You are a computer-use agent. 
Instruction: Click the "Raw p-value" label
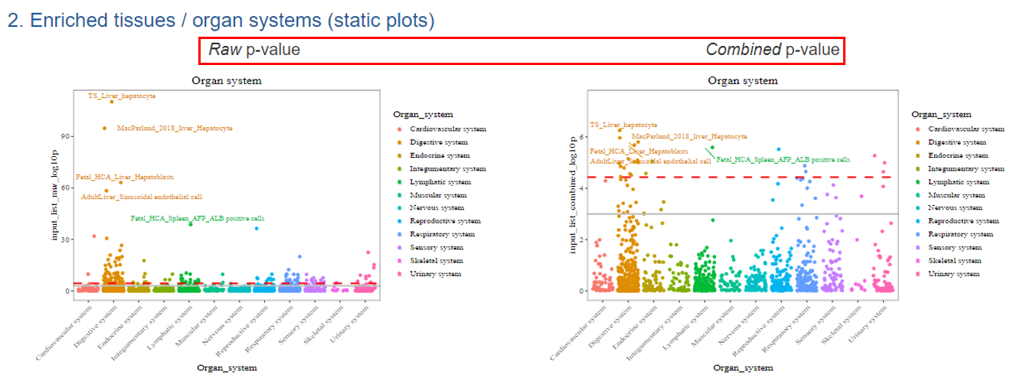click(x=254, y=50)
